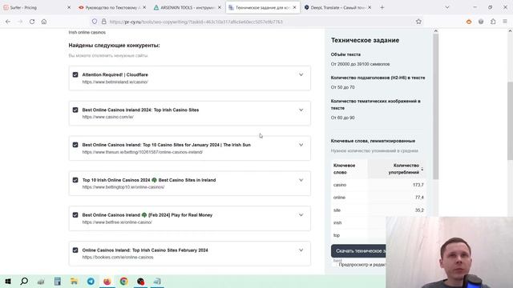Open the browser home page icon
513x288 pixels.
44,22
